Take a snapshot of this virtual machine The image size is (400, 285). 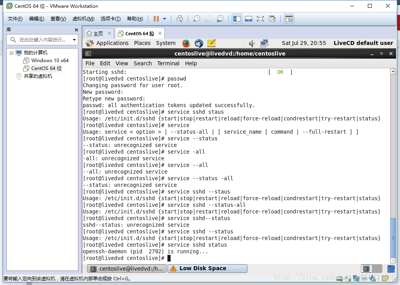pyautogui.click(x=196, y=19)
